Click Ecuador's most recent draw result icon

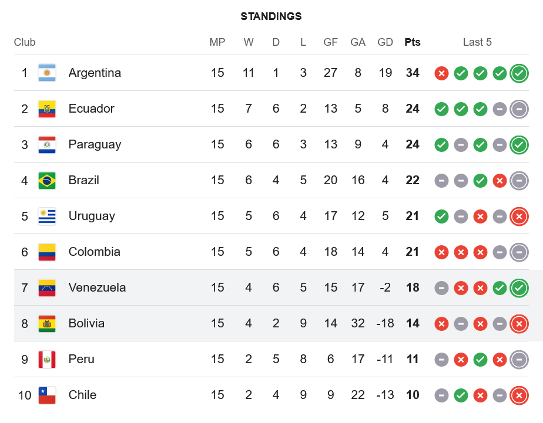coord(519,109)
